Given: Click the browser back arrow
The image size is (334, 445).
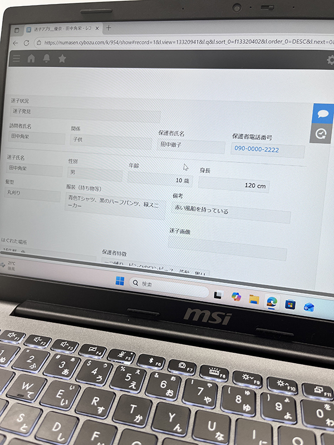Looking at the screenshot, I should (x=16, y=42).
